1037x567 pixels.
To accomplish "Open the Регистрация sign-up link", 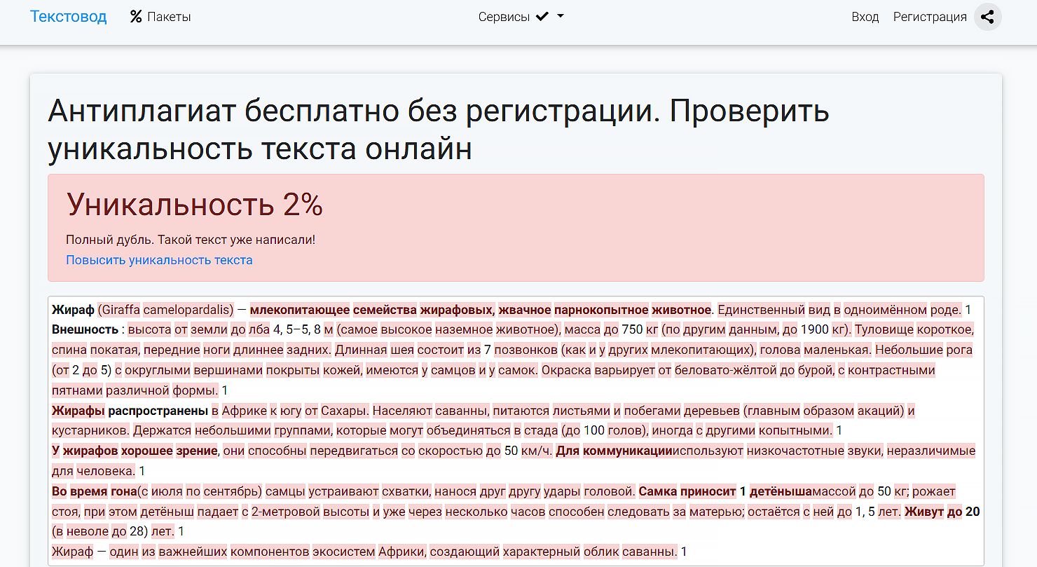I will pos(929,17).
